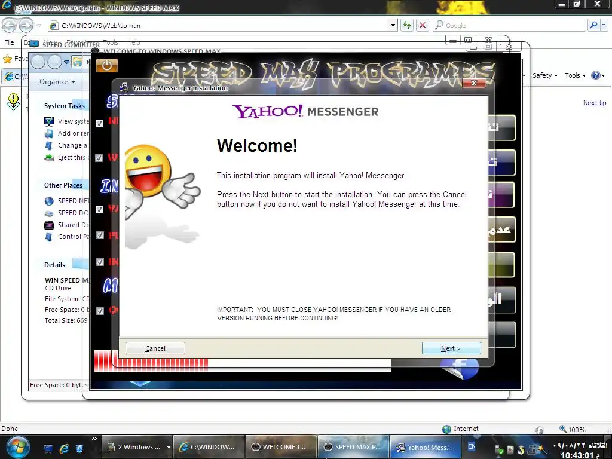Click the red X Stop loading icon
Screen dimensions: 612x459
[423, 25]
